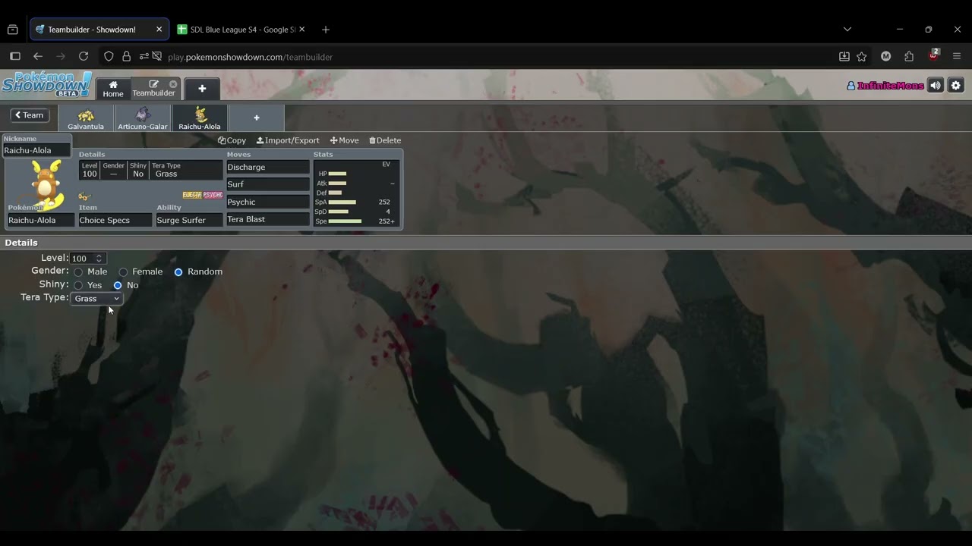Open a new browser tab with plus

326,30
